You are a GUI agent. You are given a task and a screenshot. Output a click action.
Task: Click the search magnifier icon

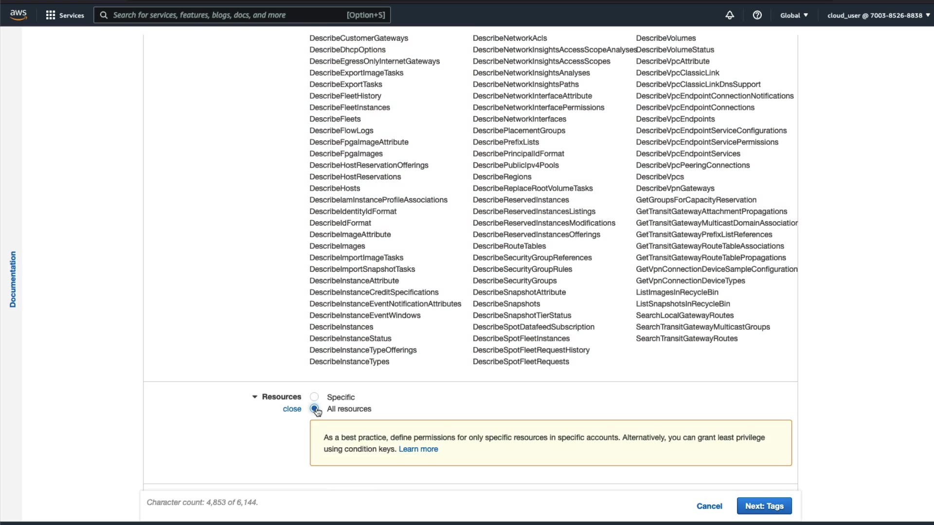coord(104,15)
